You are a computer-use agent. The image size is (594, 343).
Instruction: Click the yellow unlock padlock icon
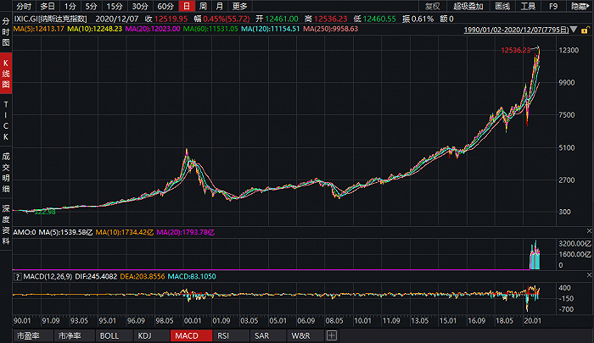[585, 30]
